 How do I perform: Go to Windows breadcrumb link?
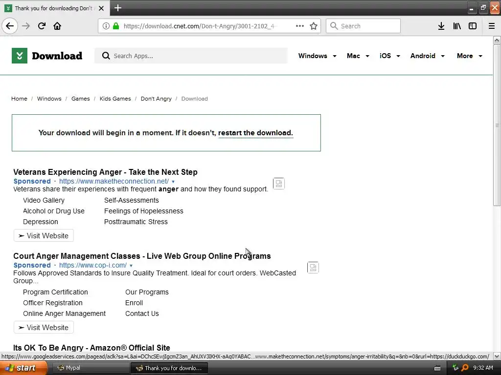coord(49,99)
